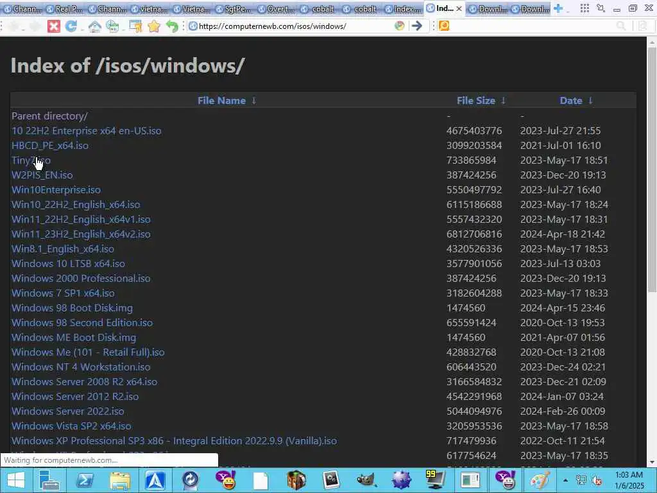Open File Explorer from the taskbar

(120, 480)
